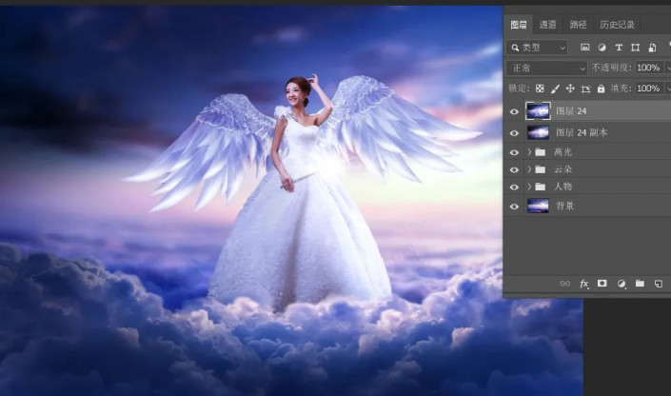Lock image pixels brush icon
Image resolution: width=671 pixels, height=396 pixels.
pyautogui.click(x=555, y=89)
